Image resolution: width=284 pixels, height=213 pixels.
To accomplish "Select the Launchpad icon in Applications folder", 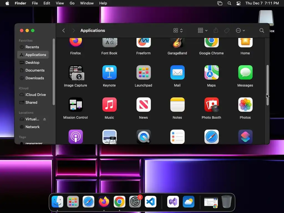I will point(143,72).
